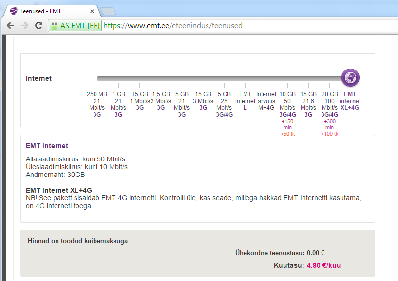Click the NB! See pakett sisaldab note

[193, 202]
